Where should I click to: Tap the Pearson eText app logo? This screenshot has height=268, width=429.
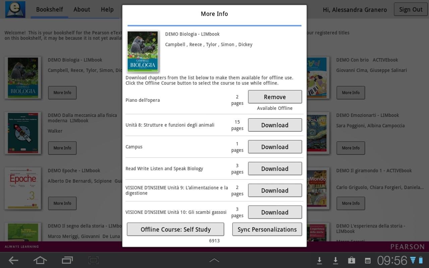coord(15,9)
